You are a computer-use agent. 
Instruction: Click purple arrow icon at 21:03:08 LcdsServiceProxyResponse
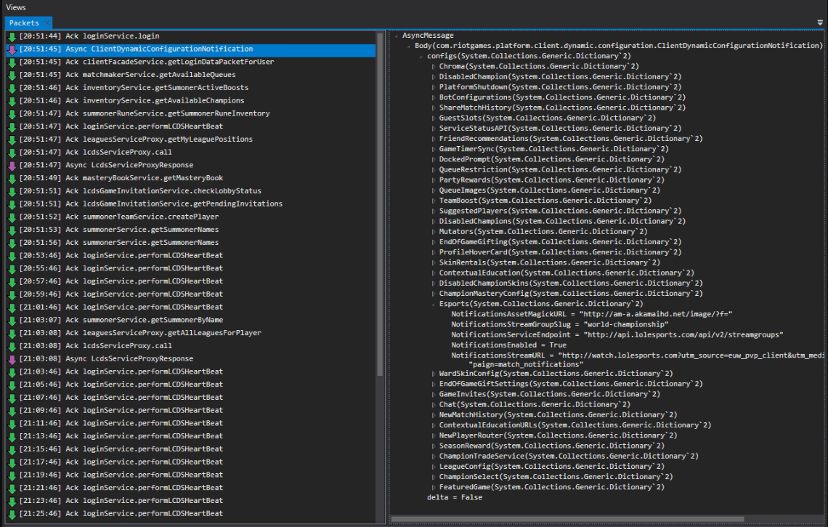pyautogui.click(x=12, y=359)
